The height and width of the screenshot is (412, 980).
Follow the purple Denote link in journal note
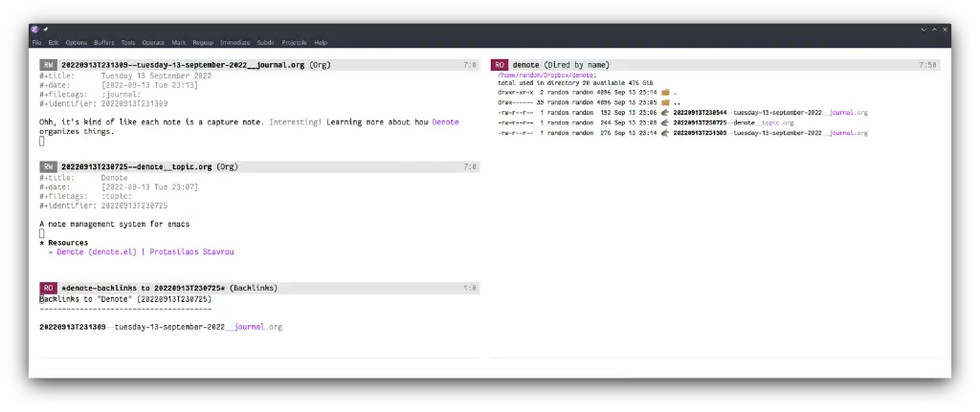445,122
